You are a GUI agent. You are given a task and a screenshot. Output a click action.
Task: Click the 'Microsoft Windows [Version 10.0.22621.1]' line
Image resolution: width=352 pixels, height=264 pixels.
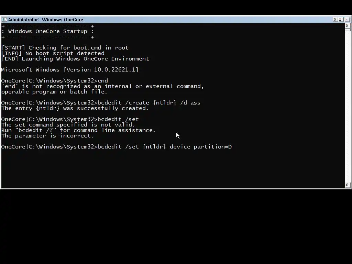coord(70,70)
